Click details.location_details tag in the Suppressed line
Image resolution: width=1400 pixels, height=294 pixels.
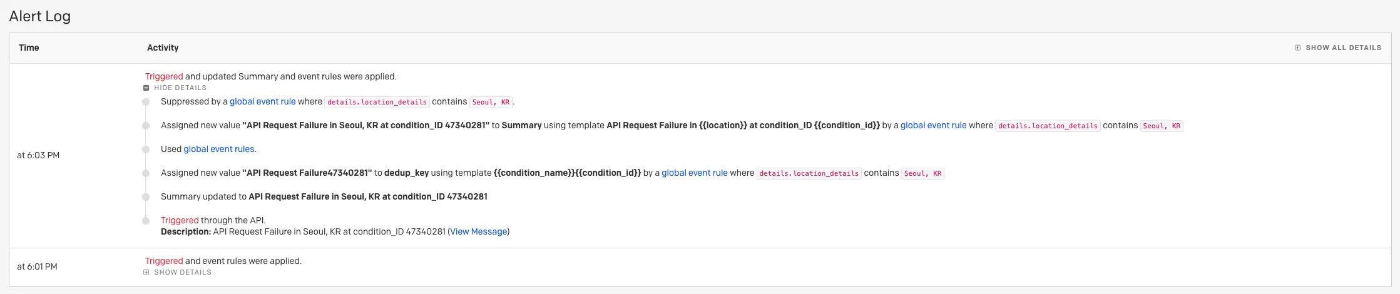click(377, 102)
